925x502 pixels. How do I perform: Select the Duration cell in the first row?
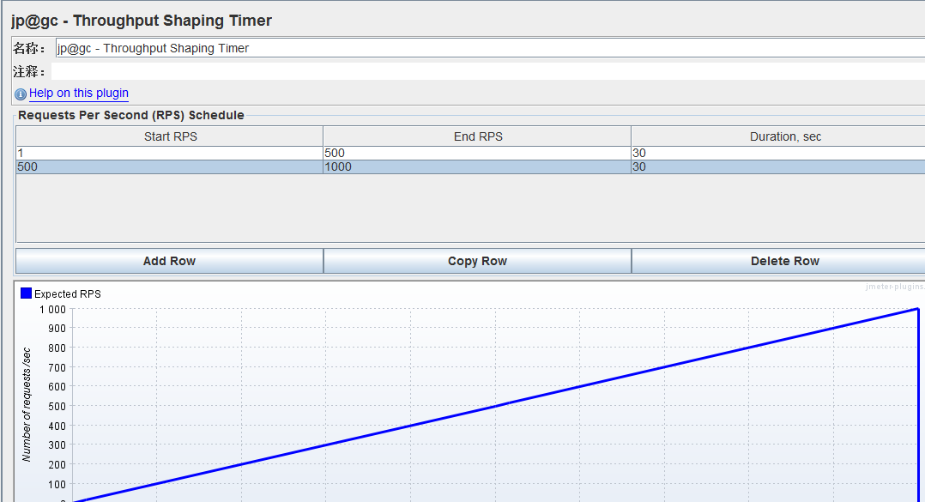779,153
